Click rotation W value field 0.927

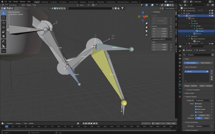point(160,29)
